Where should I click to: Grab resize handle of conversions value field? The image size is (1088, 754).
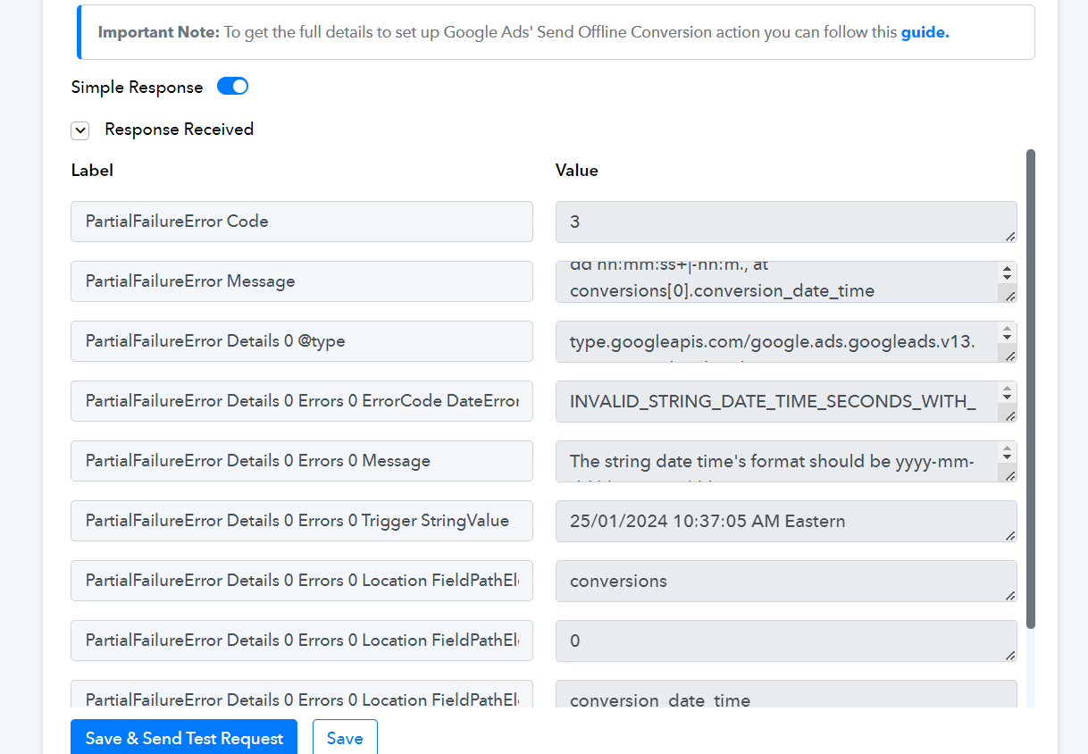pyautogui.click(x=1010, y=595)
